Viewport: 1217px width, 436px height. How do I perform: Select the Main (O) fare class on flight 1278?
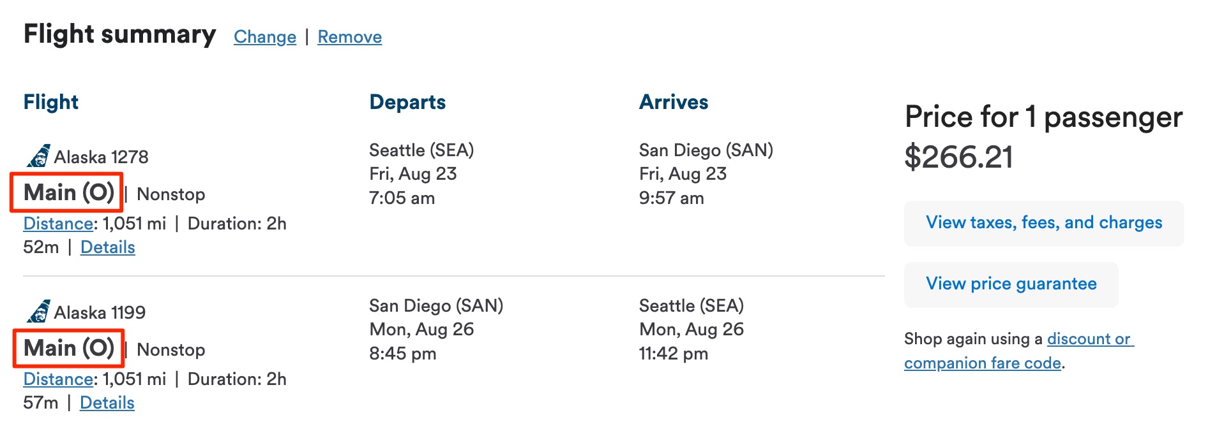pos(68,193)
